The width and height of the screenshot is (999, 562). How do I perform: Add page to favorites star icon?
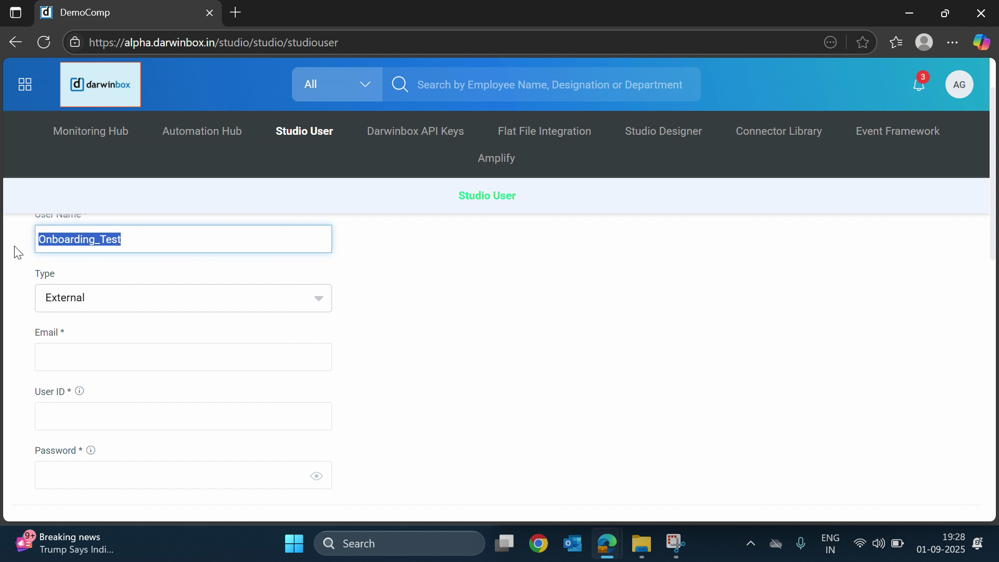(x=863, y=42)
